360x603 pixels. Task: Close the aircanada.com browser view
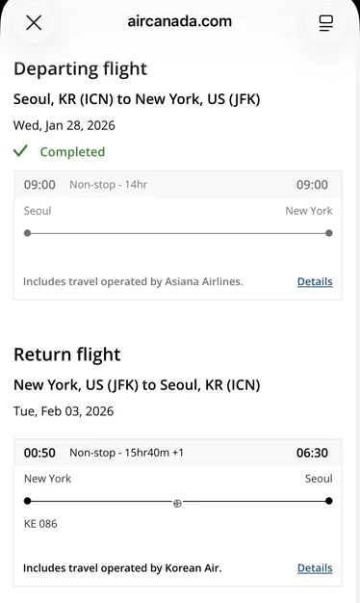34,23
